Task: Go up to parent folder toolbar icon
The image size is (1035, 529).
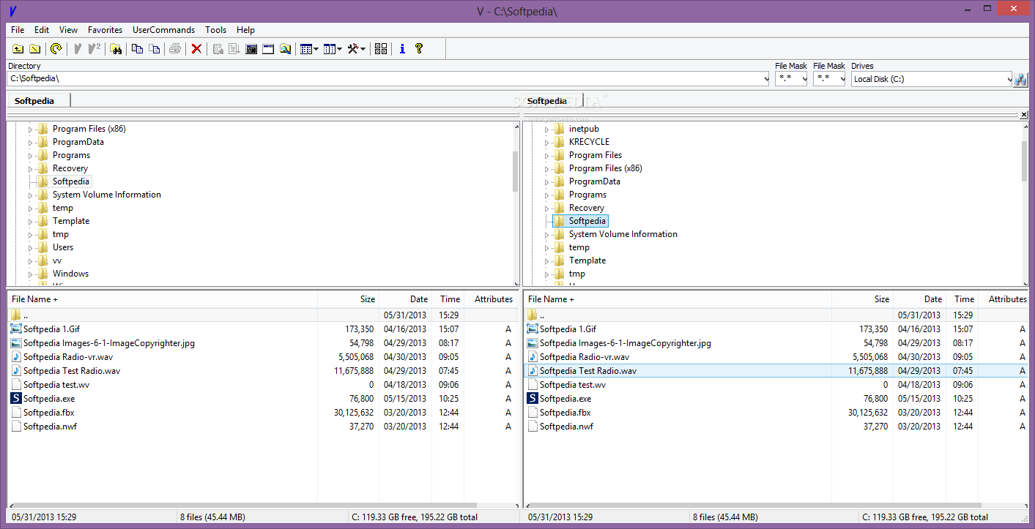Action: (18, 49)
